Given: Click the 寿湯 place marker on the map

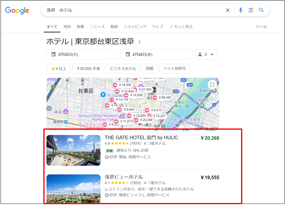Looking at the screenshot, I should point(66,112).
